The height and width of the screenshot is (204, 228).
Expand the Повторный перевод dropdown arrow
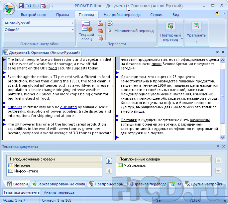(x=182, y=39)
